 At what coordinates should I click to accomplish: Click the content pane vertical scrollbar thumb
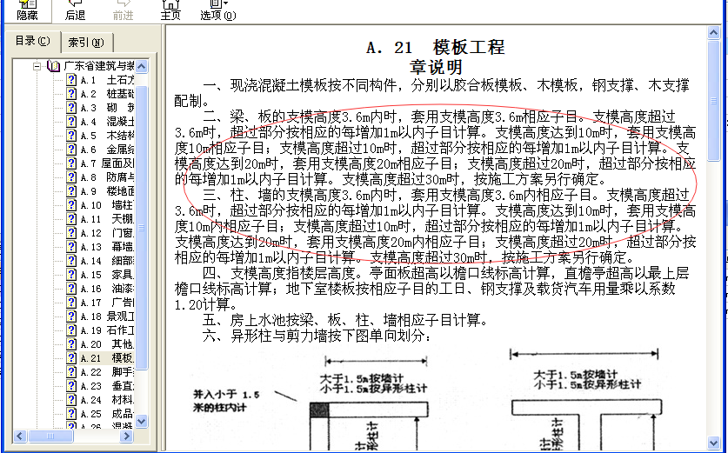(x=713, y=101)
